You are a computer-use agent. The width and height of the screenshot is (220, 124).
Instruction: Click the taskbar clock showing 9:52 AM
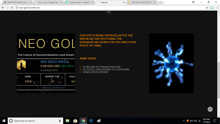coord(206,121)
